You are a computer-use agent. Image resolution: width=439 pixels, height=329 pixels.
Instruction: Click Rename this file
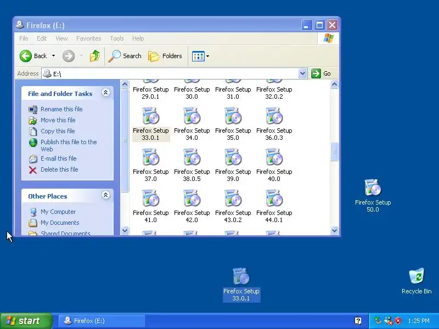pos(61,109)
